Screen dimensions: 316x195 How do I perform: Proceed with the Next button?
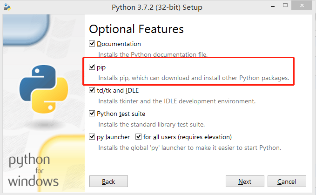pos(245,182)
